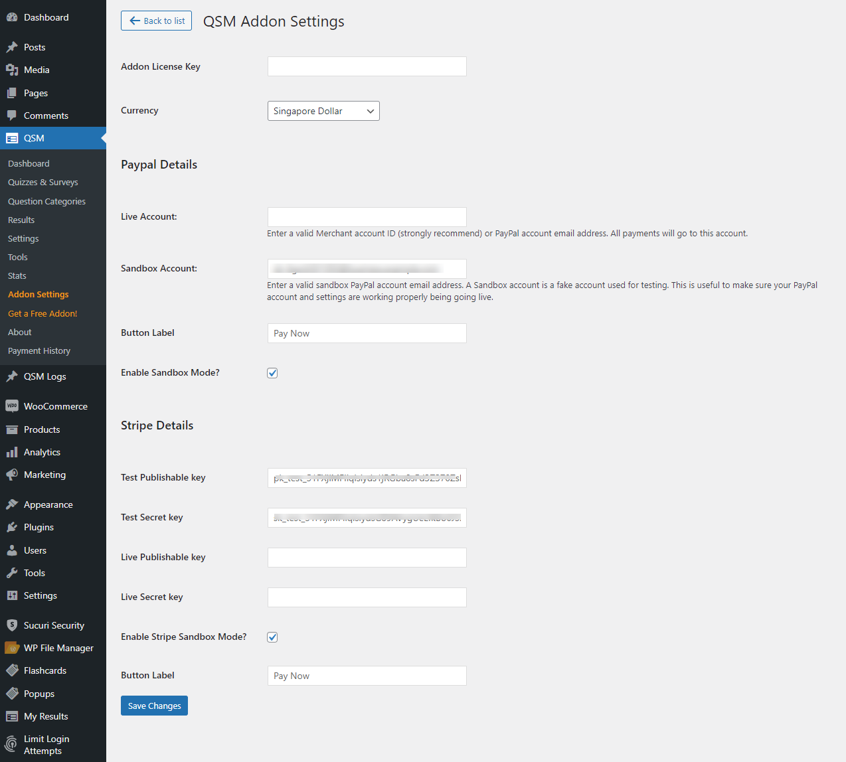The image size is (846, 762).
Task: Click the Live Secret key field
Action: (x=367, y=597)
